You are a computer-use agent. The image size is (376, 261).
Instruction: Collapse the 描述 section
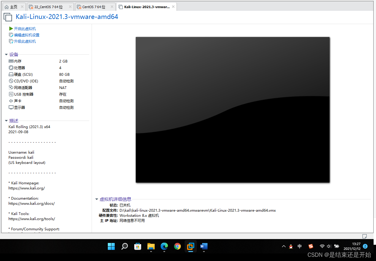coord(6,121)
